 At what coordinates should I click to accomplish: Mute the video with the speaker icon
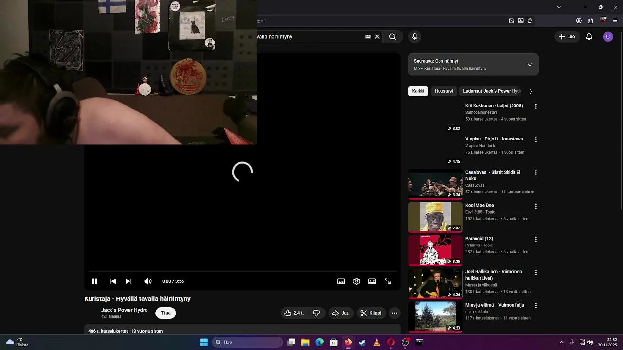[x=148, y=281]
